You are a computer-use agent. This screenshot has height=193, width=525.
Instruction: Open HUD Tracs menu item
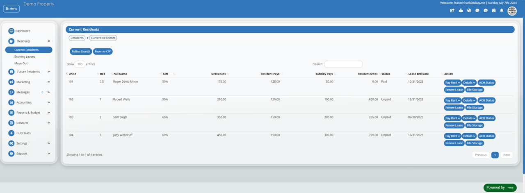23,133
